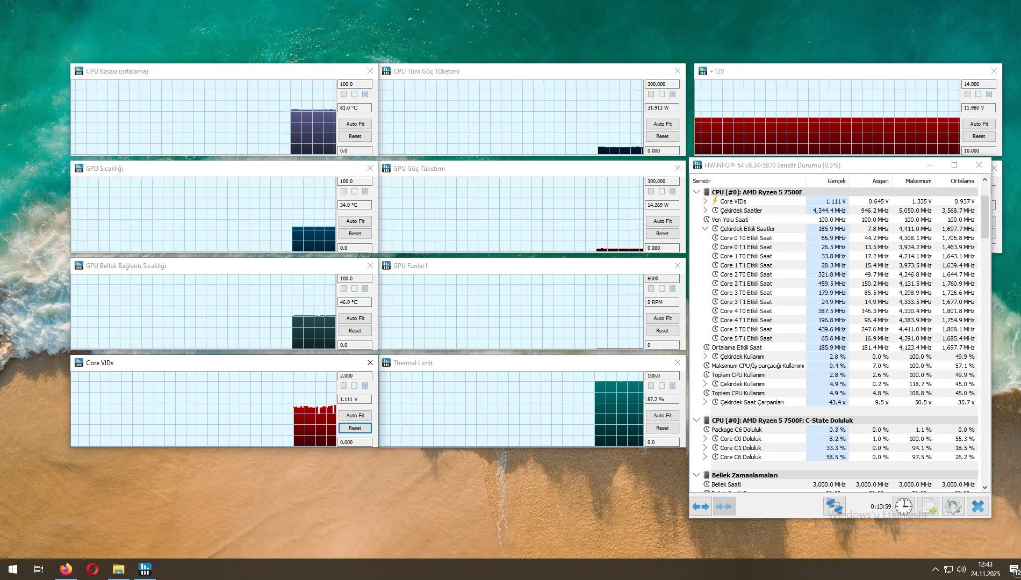
Task: Toggle first checkbox in CPU Kasası graph
Action: click(344, 94)
